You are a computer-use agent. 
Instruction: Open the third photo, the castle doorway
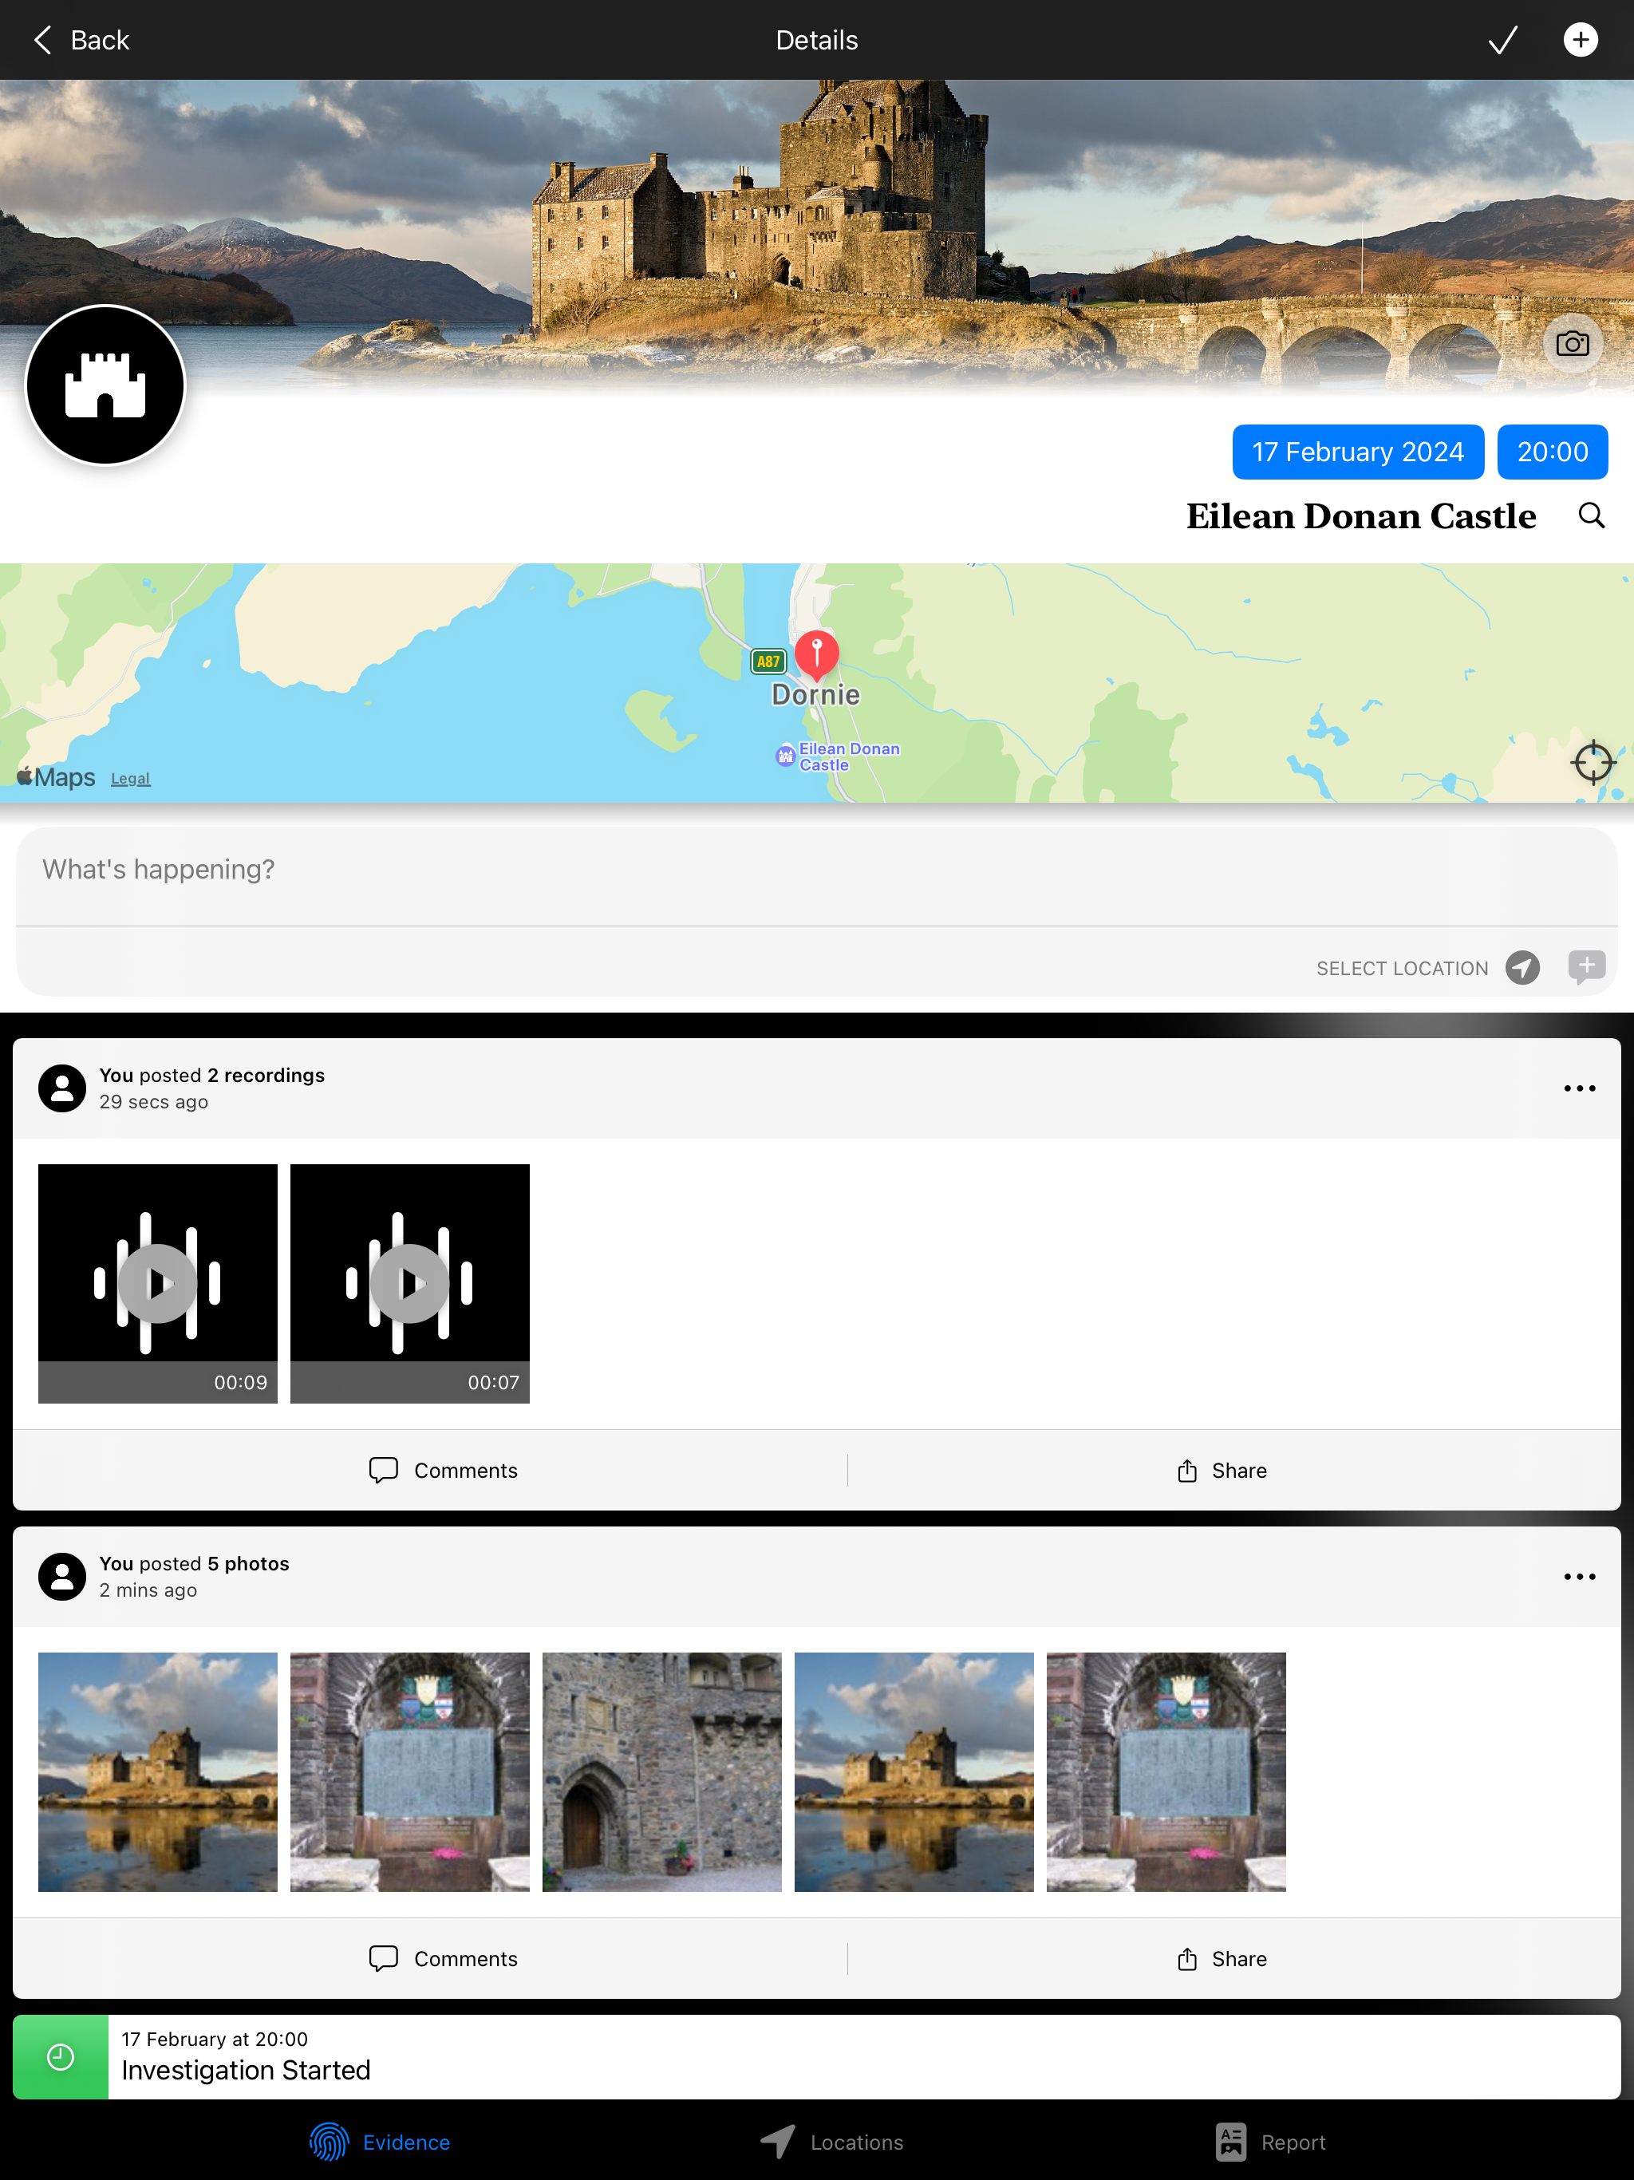coord(662,1772)
